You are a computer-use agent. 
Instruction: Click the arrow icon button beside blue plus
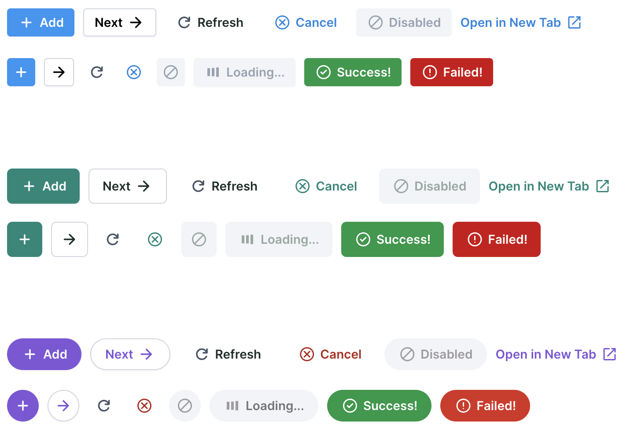tap(59, 72)
